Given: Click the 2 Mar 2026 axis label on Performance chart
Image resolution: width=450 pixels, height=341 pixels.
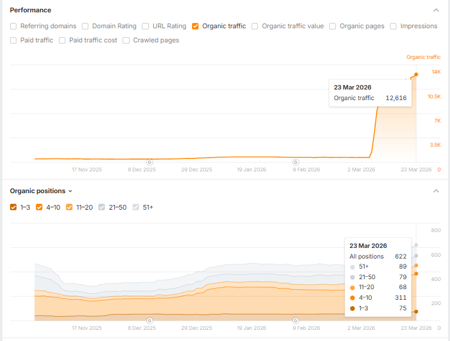Looking at the screenshot, I should coord(361,170).
